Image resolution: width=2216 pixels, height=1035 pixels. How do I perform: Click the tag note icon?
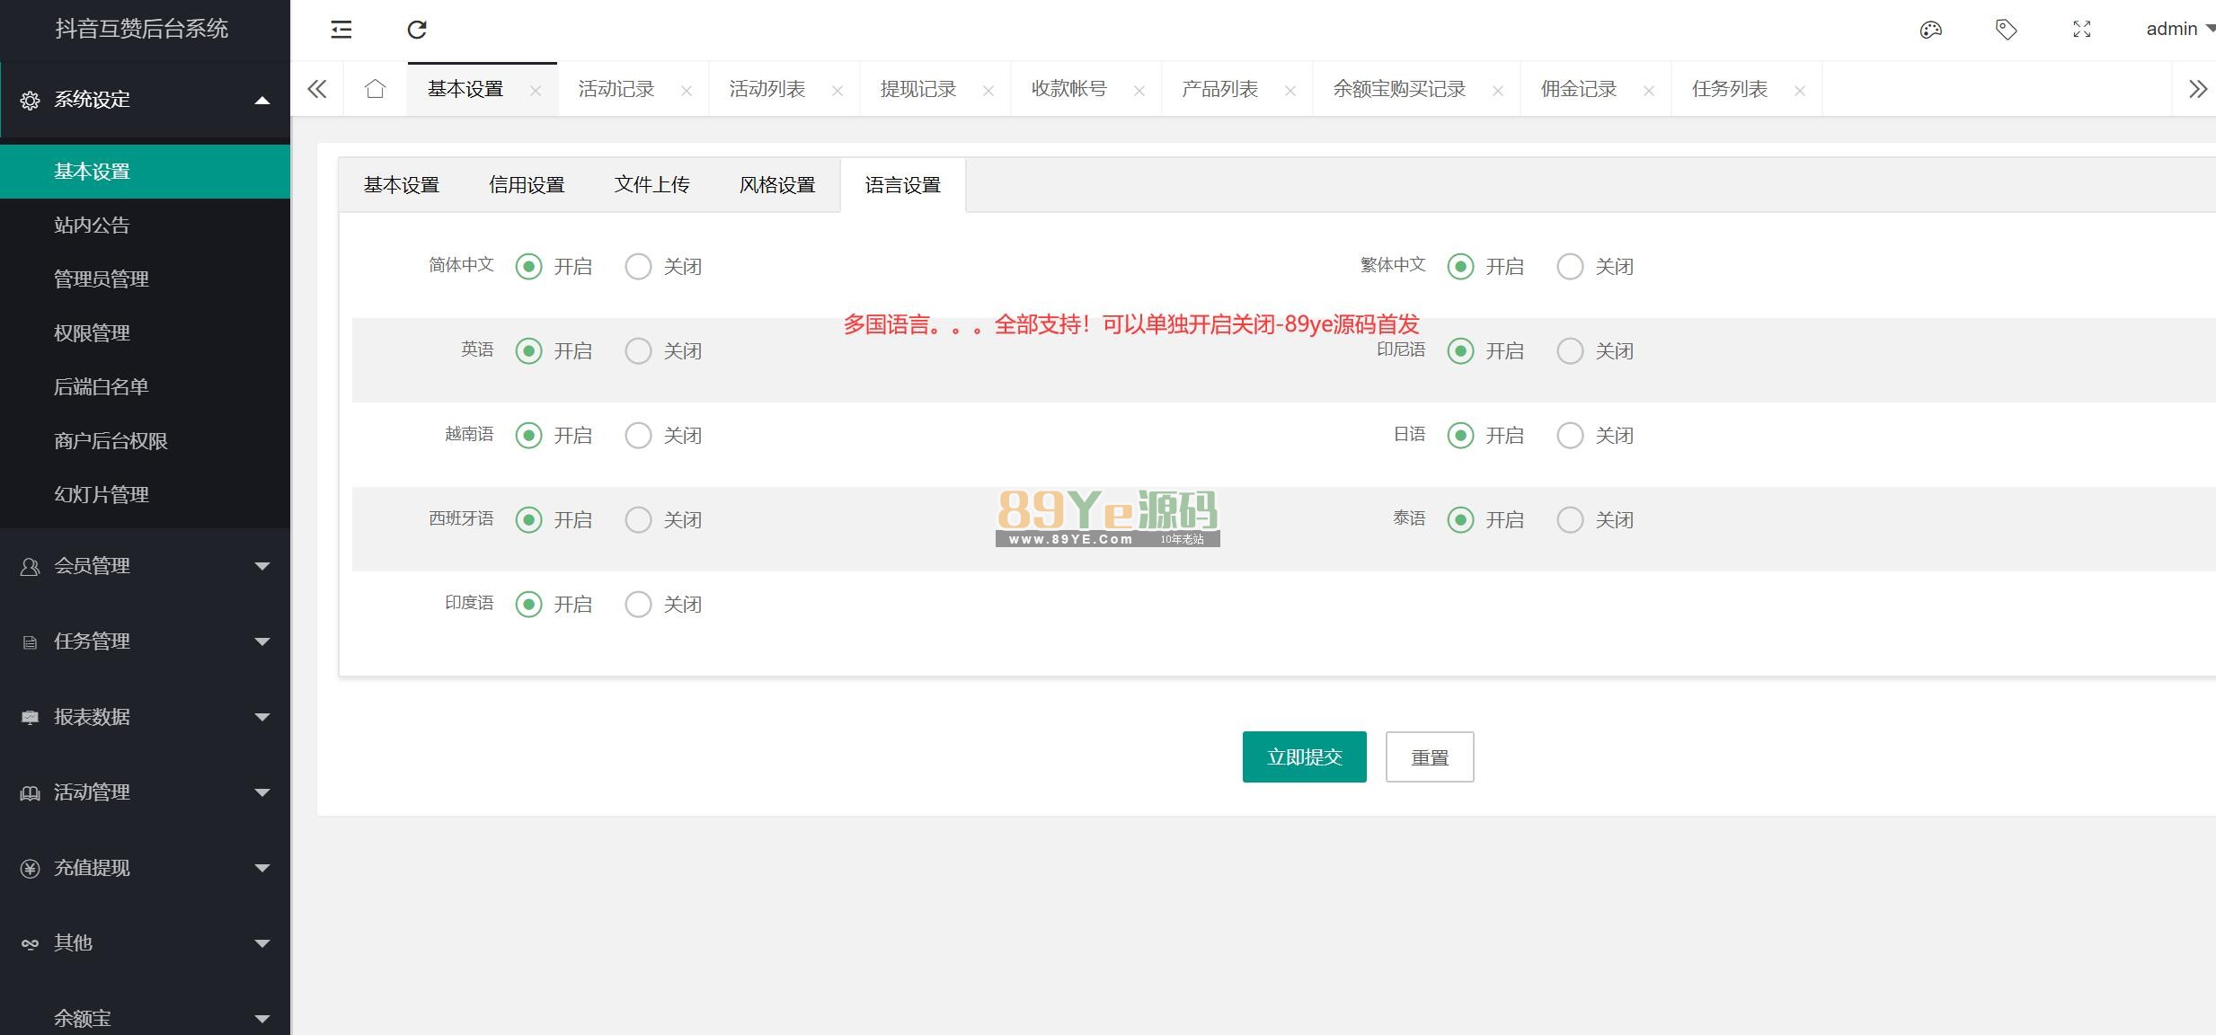click(x=2006, y=30)
